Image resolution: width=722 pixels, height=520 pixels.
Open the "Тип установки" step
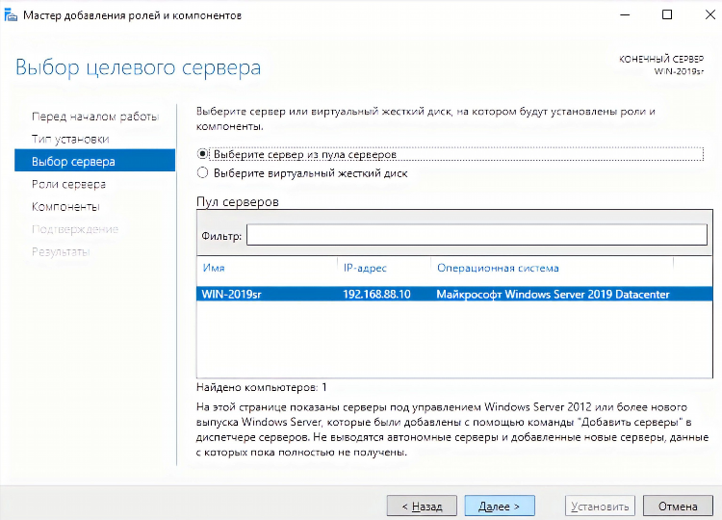pyautogui.click(x=70, y=139)
